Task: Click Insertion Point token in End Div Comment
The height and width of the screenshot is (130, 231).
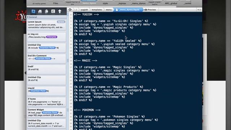Action: pyautogui.click(x=43, y=58)
